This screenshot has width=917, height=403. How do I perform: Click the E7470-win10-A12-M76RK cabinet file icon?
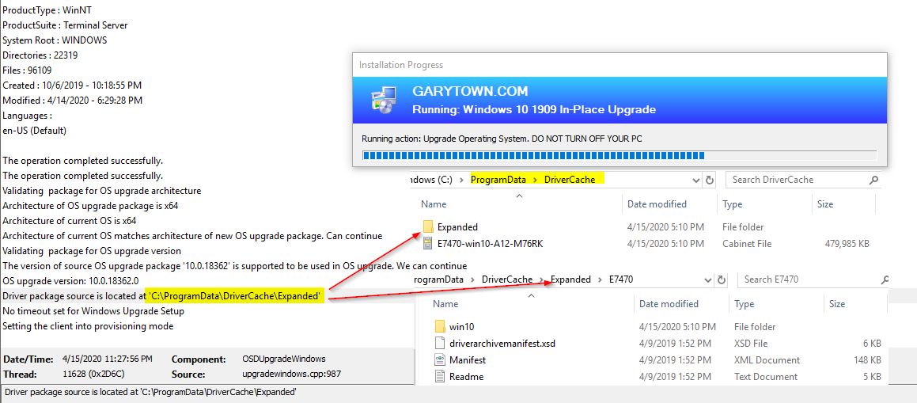(428, 243)
